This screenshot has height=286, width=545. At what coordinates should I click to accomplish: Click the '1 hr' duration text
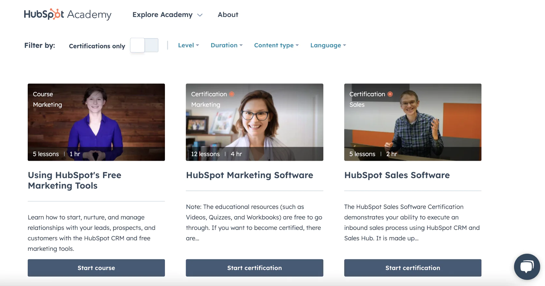75,154
